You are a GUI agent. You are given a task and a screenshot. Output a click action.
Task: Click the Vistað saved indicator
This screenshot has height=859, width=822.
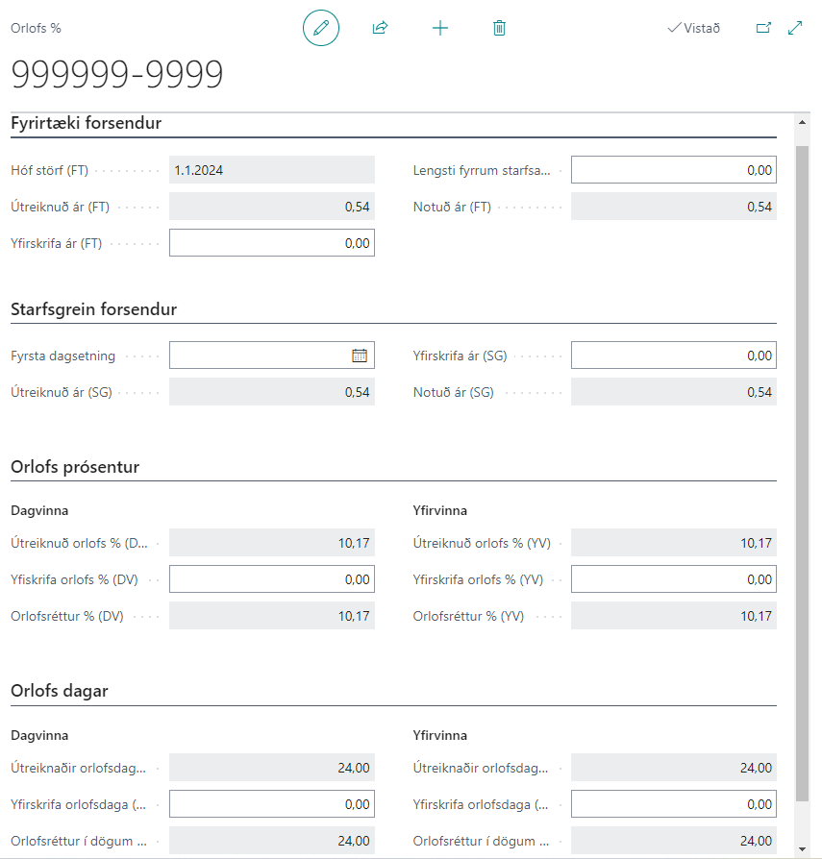point(693,28)
